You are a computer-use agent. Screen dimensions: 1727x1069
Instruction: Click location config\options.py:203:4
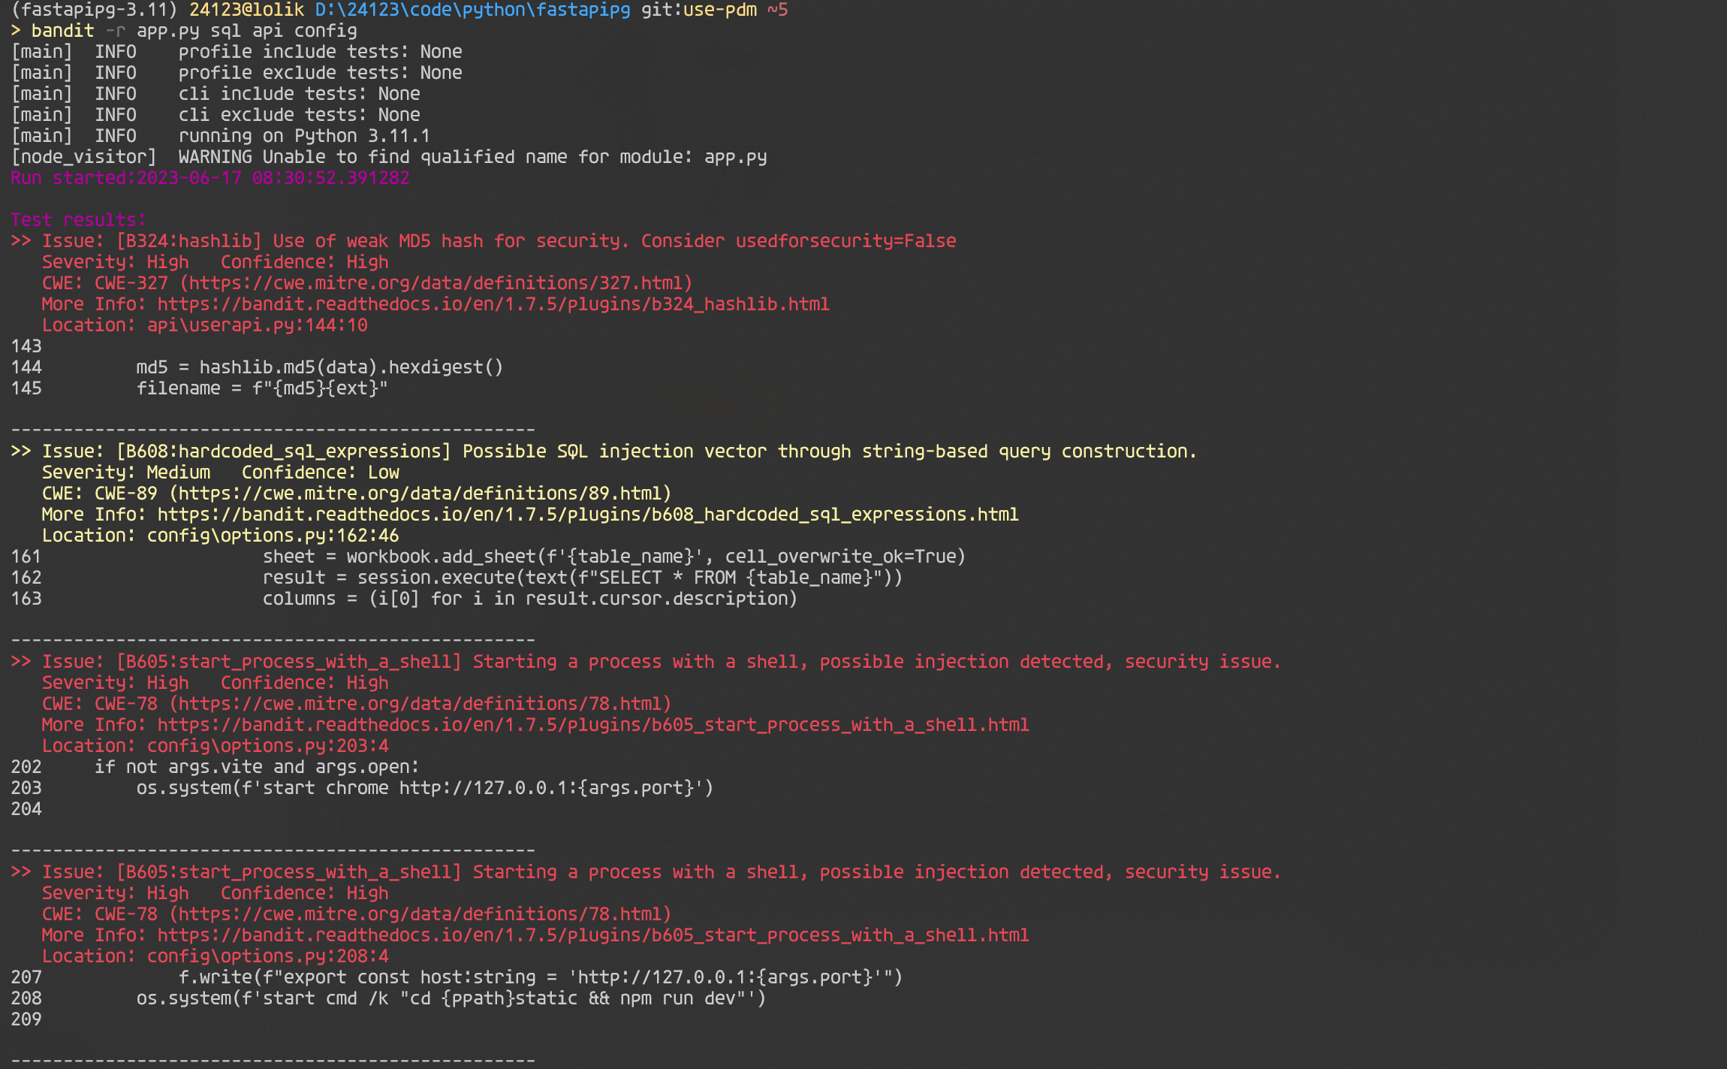click(x=268, y=746)
